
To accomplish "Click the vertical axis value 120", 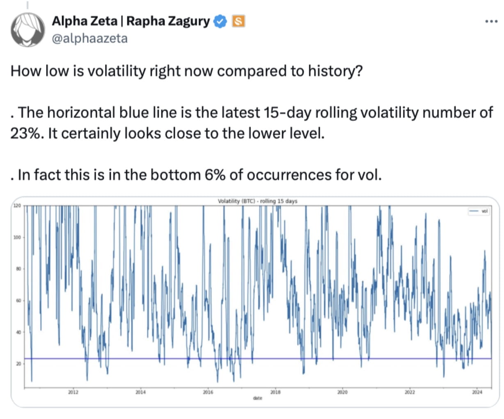I will 16,205.
